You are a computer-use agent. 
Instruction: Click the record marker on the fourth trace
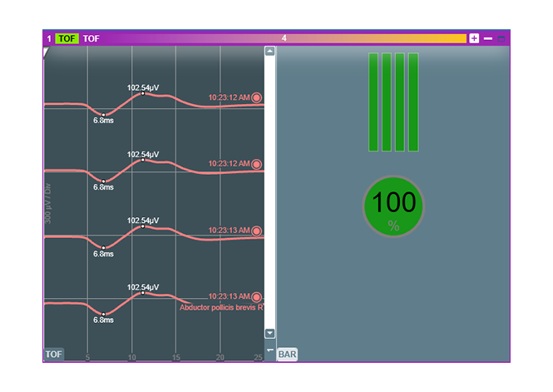coord(256,297)
